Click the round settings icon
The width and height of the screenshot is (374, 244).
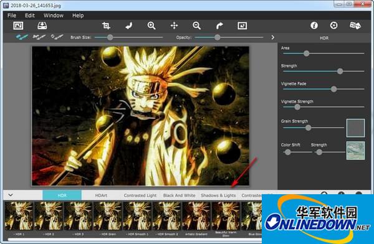pyautogui.click(x=333, y=26)
